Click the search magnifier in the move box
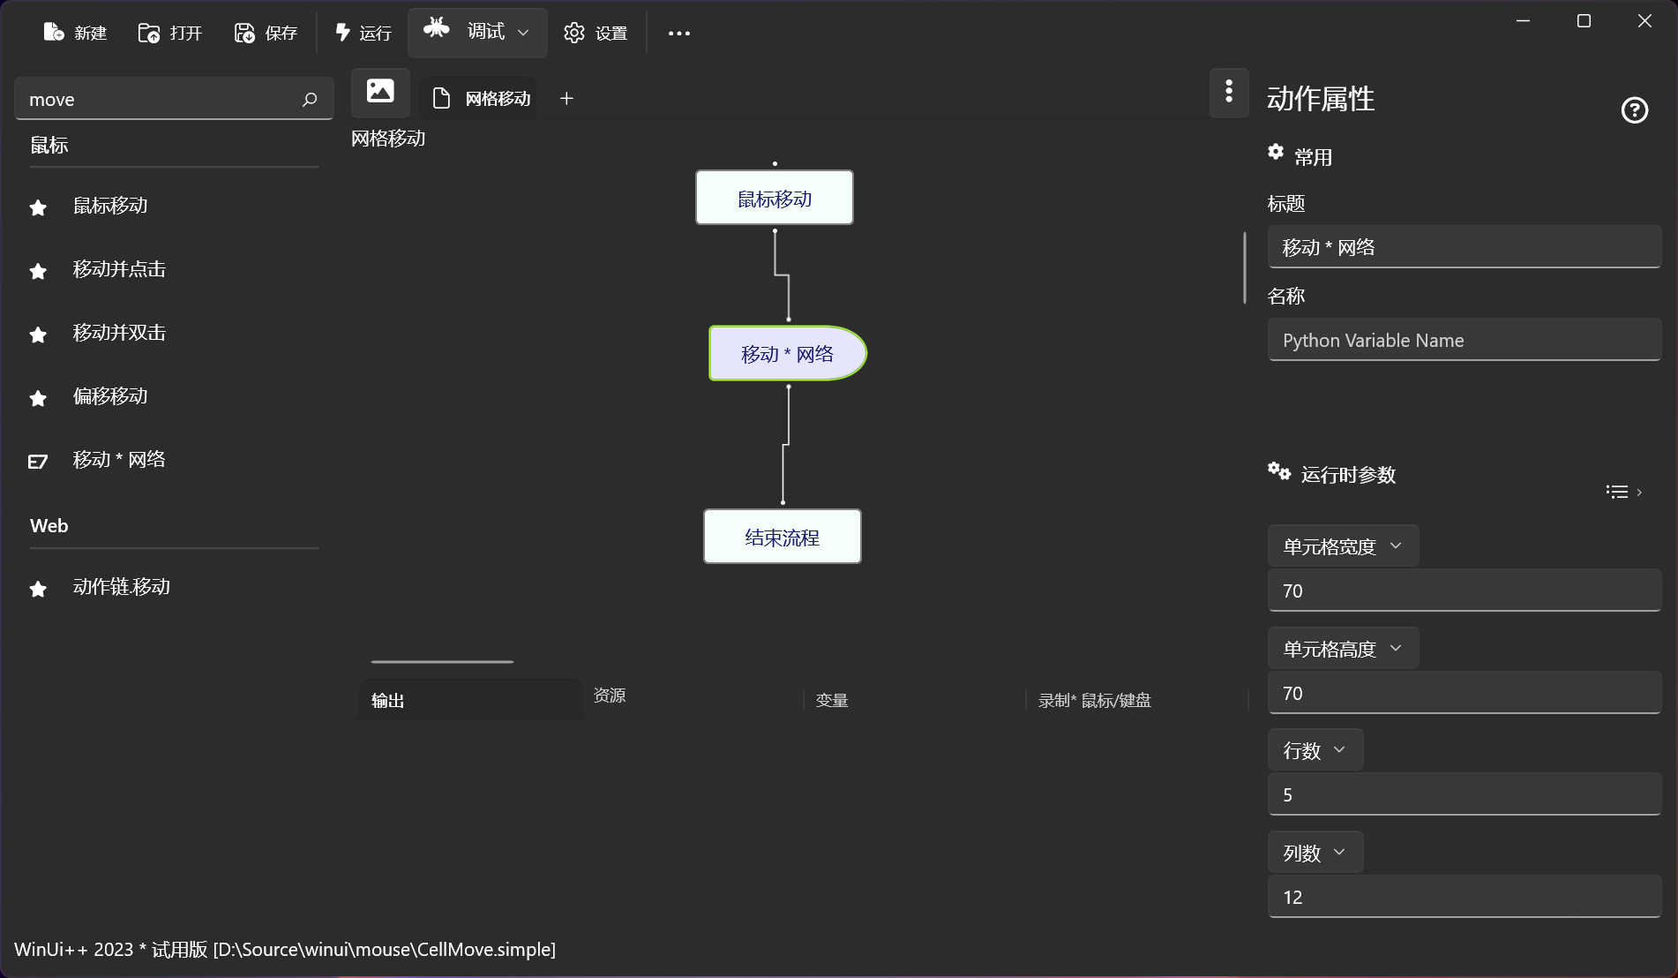The height and width of the screenshot is (978, 1678). tap(309, 100)
